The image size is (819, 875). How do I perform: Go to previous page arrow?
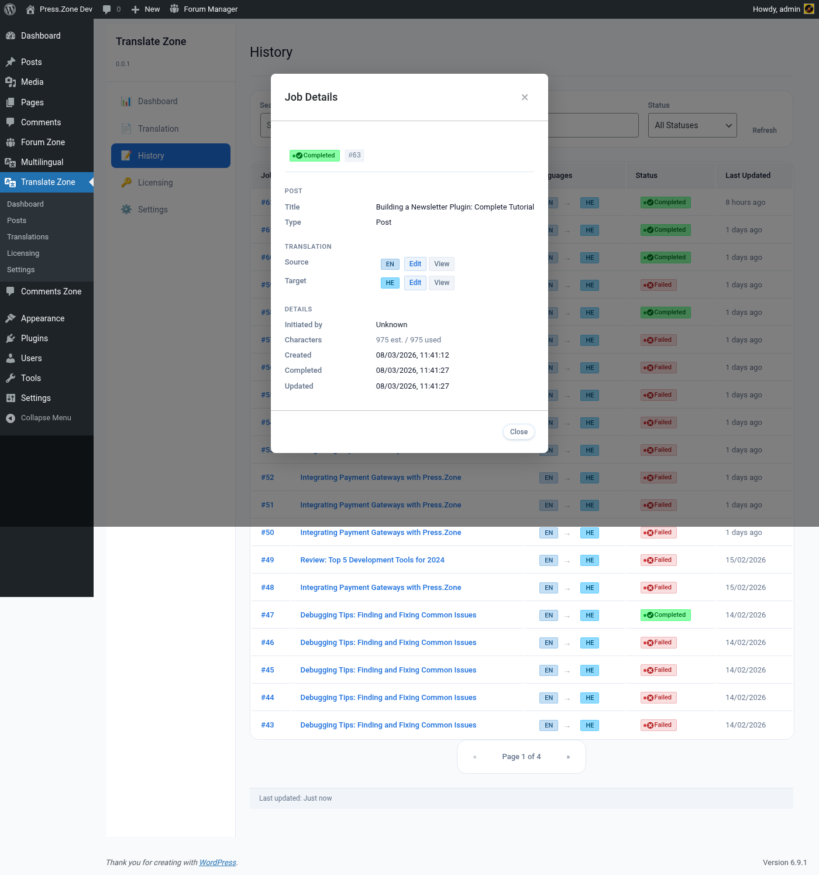point(475,757)
